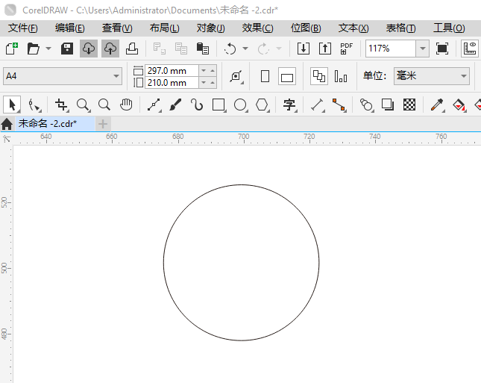The height and width of the screenshot is (383, 481).
Task: Decrease the page height with down stepper
Action: coord(204,83)
